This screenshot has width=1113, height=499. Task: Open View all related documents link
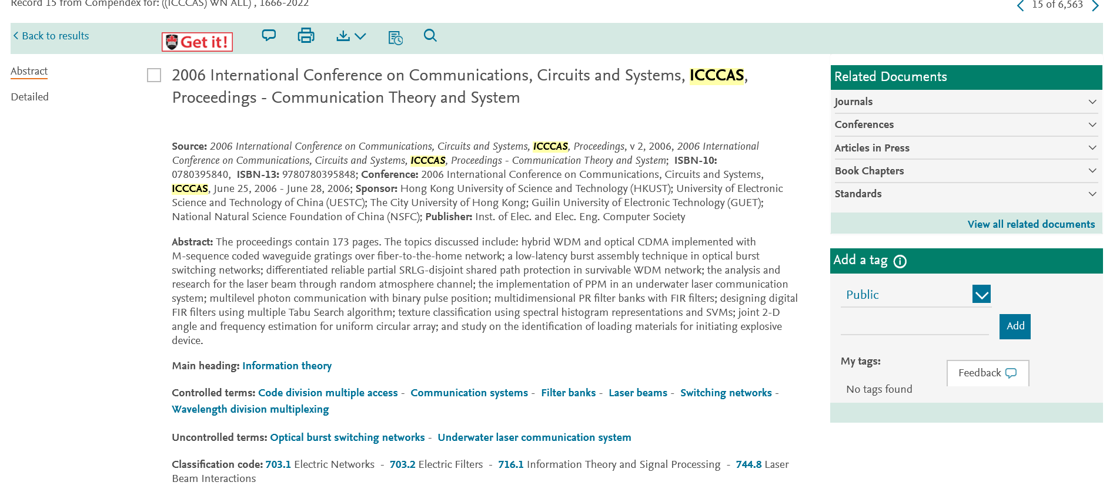tap(1031, 224)
